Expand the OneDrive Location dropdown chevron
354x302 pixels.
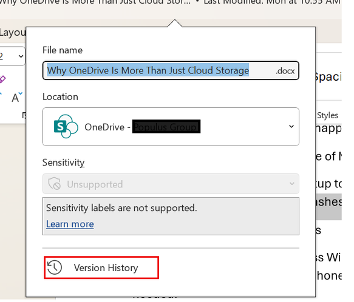tap(291, 127)
